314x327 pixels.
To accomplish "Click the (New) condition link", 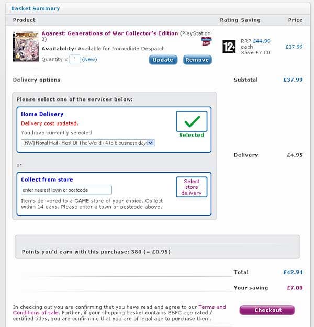I will pyautogui.click(x=89, y=60).
